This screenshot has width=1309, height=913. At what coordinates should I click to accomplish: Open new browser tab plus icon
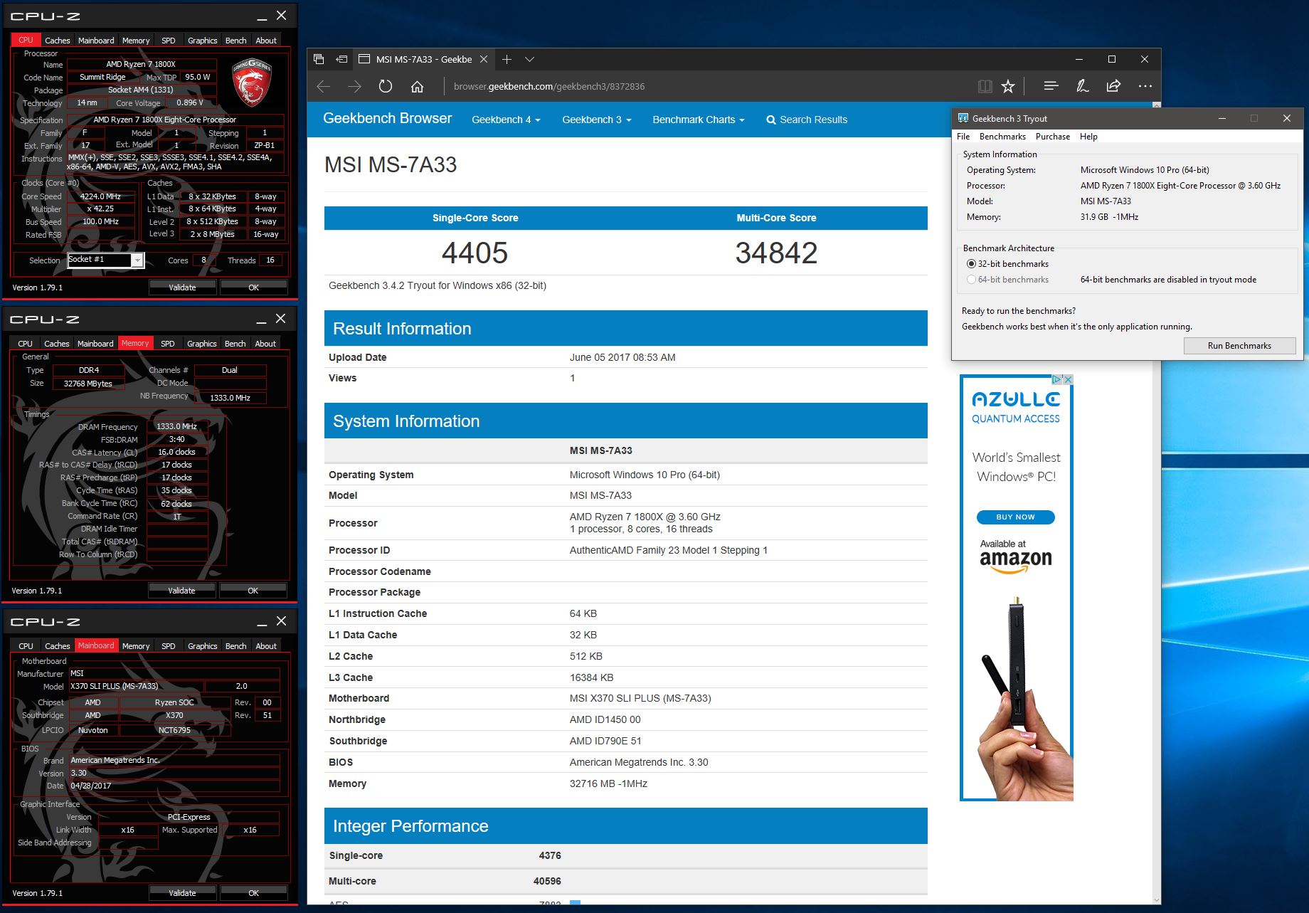[x=507, y=59]
